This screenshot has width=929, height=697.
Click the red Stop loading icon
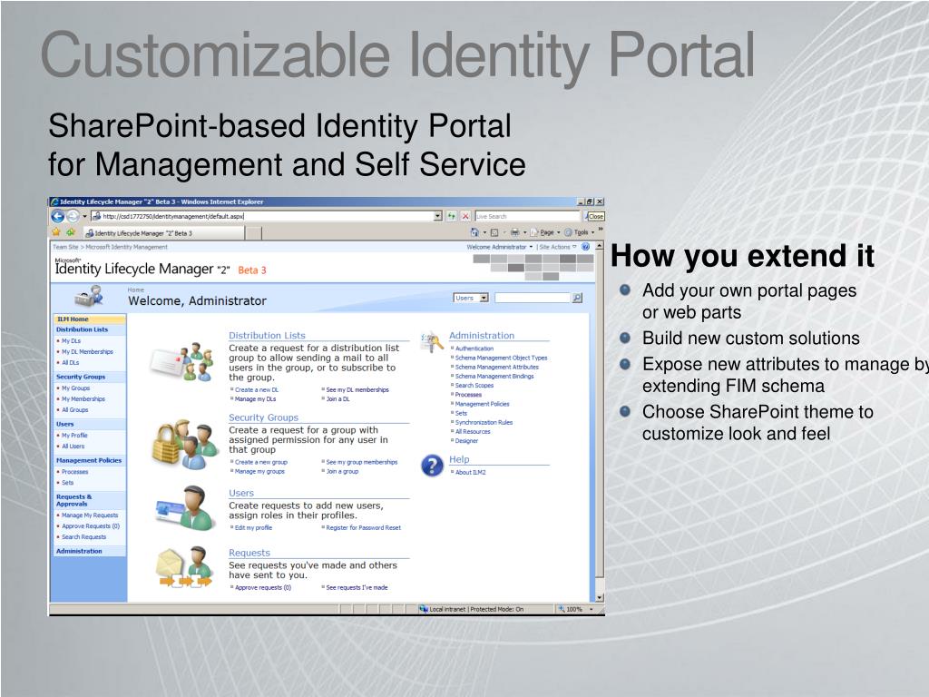pos(465,216)
